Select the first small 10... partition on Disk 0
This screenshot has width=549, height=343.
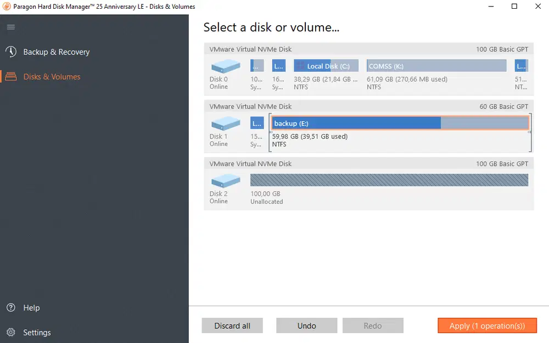click(257, 66)
